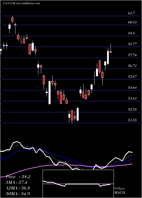
Task: Click the '50MA : 54.9' readout
Action: coord(18,193)
